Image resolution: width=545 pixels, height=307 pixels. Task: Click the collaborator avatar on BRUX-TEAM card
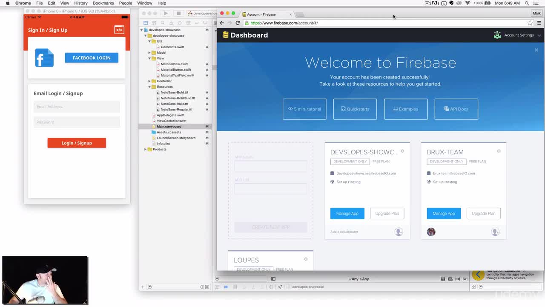click(x=431, y=232)
